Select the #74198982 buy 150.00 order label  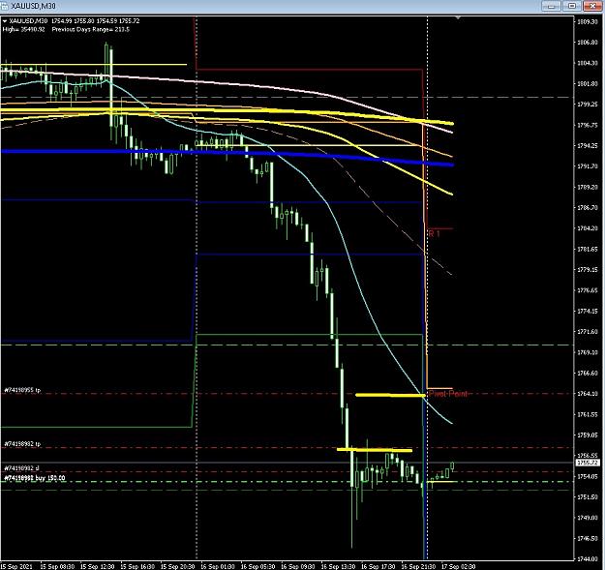click(x=34, y=478)
